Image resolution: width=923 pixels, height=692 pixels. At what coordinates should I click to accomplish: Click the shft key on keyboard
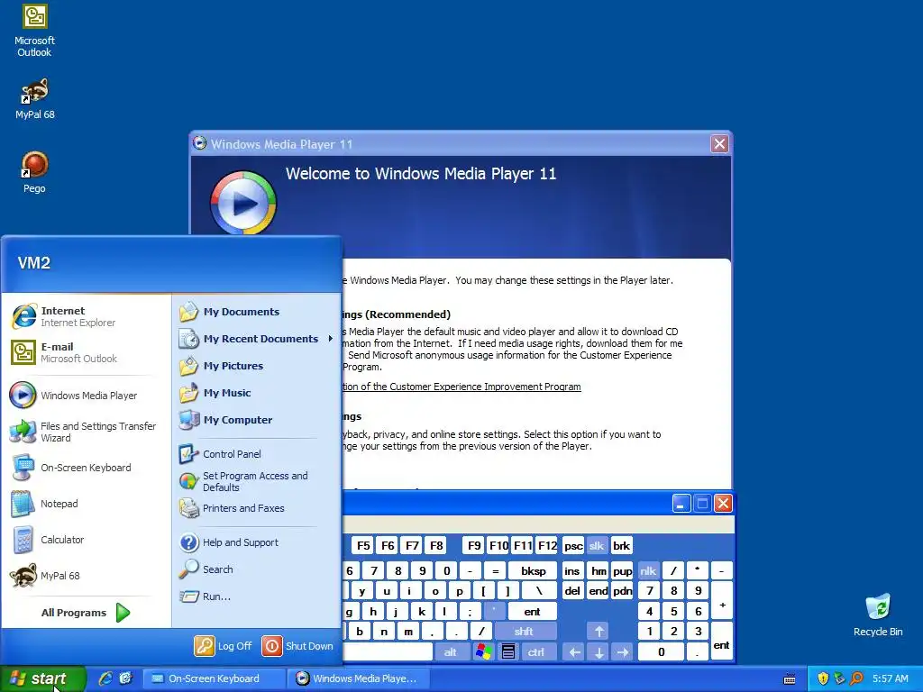pyautogui.click(x=525, y=632)
